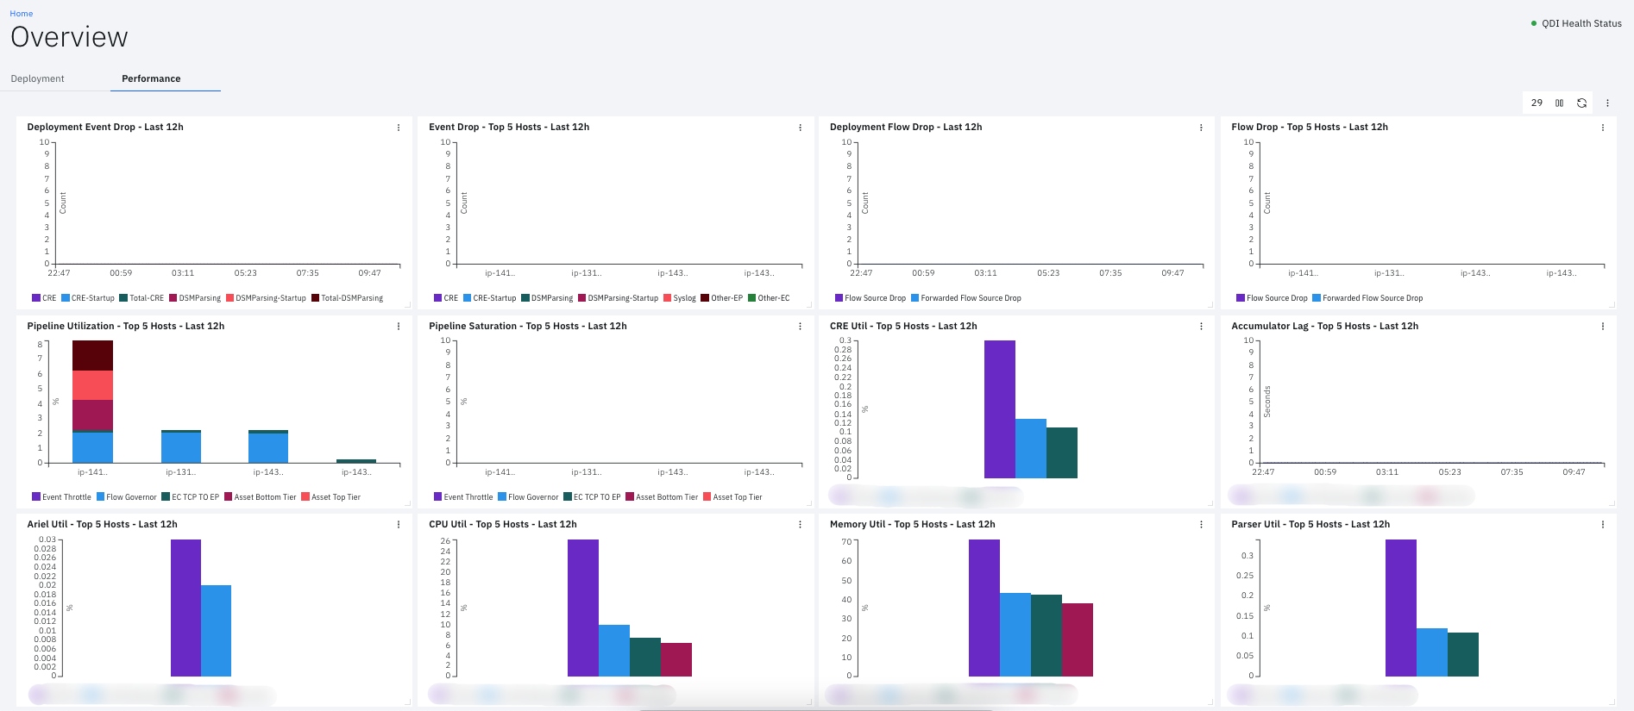Toggle EC TCP TO EP in Pipeline Utilization legend
Viewport: 1634px width, 711px height.
click(x=191, y=497)
